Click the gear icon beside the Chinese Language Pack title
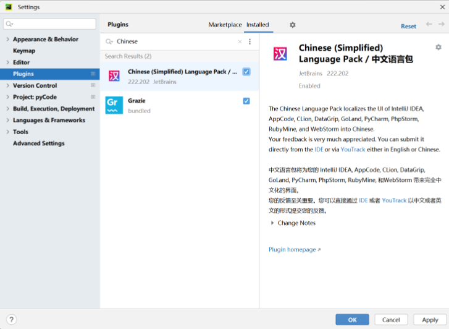 tap(438, 47)
